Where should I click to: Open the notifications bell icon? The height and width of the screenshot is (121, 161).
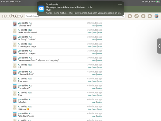coord(130,16)
